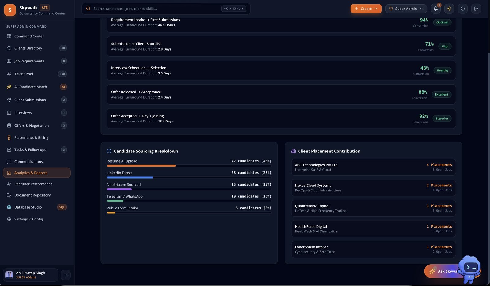490x286 pixels.
Task: Click the Resume AI Upload progress bar
Action: coord(189,166)
